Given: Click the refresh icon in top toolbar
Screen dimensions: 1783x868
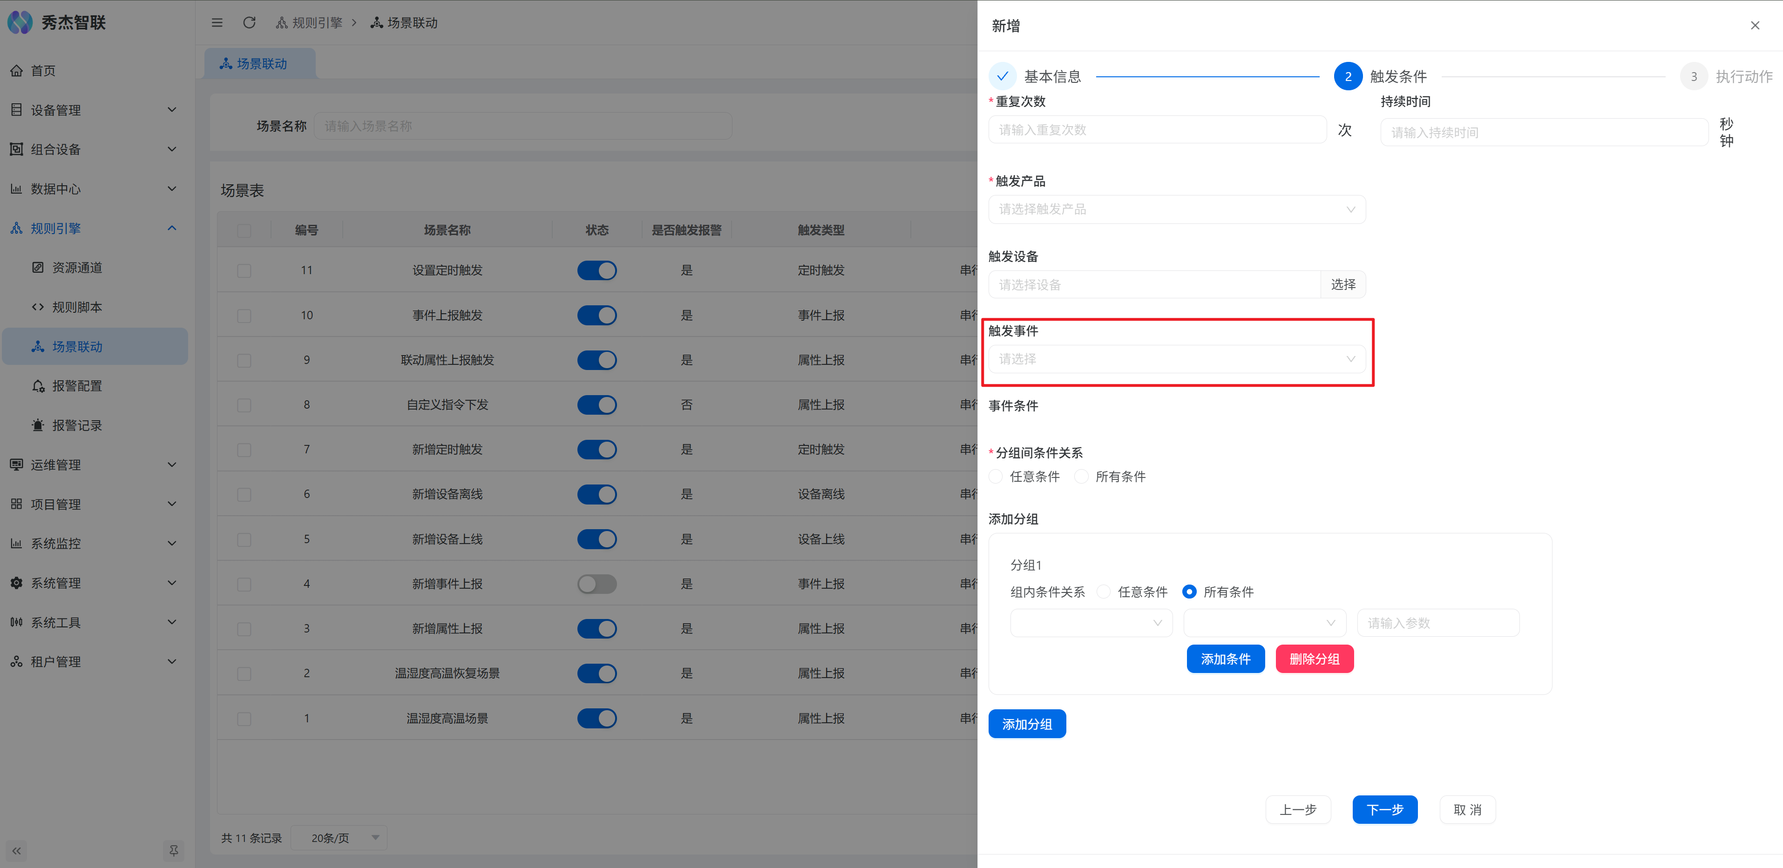Looking at the screenshot, I should click(x=249, y=23).
